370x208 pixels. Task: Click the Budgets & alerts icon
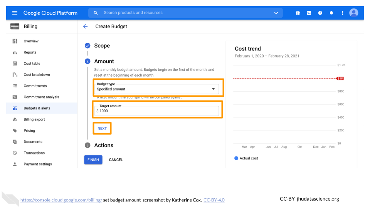(x=15, y=108)
